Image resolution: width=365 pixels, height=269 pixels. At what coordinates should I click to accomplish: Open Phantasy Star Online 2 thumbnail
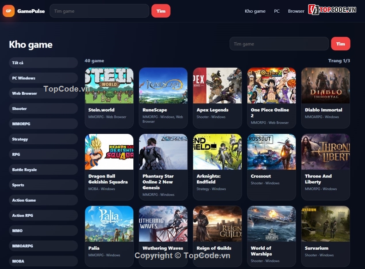pos(163,152)
